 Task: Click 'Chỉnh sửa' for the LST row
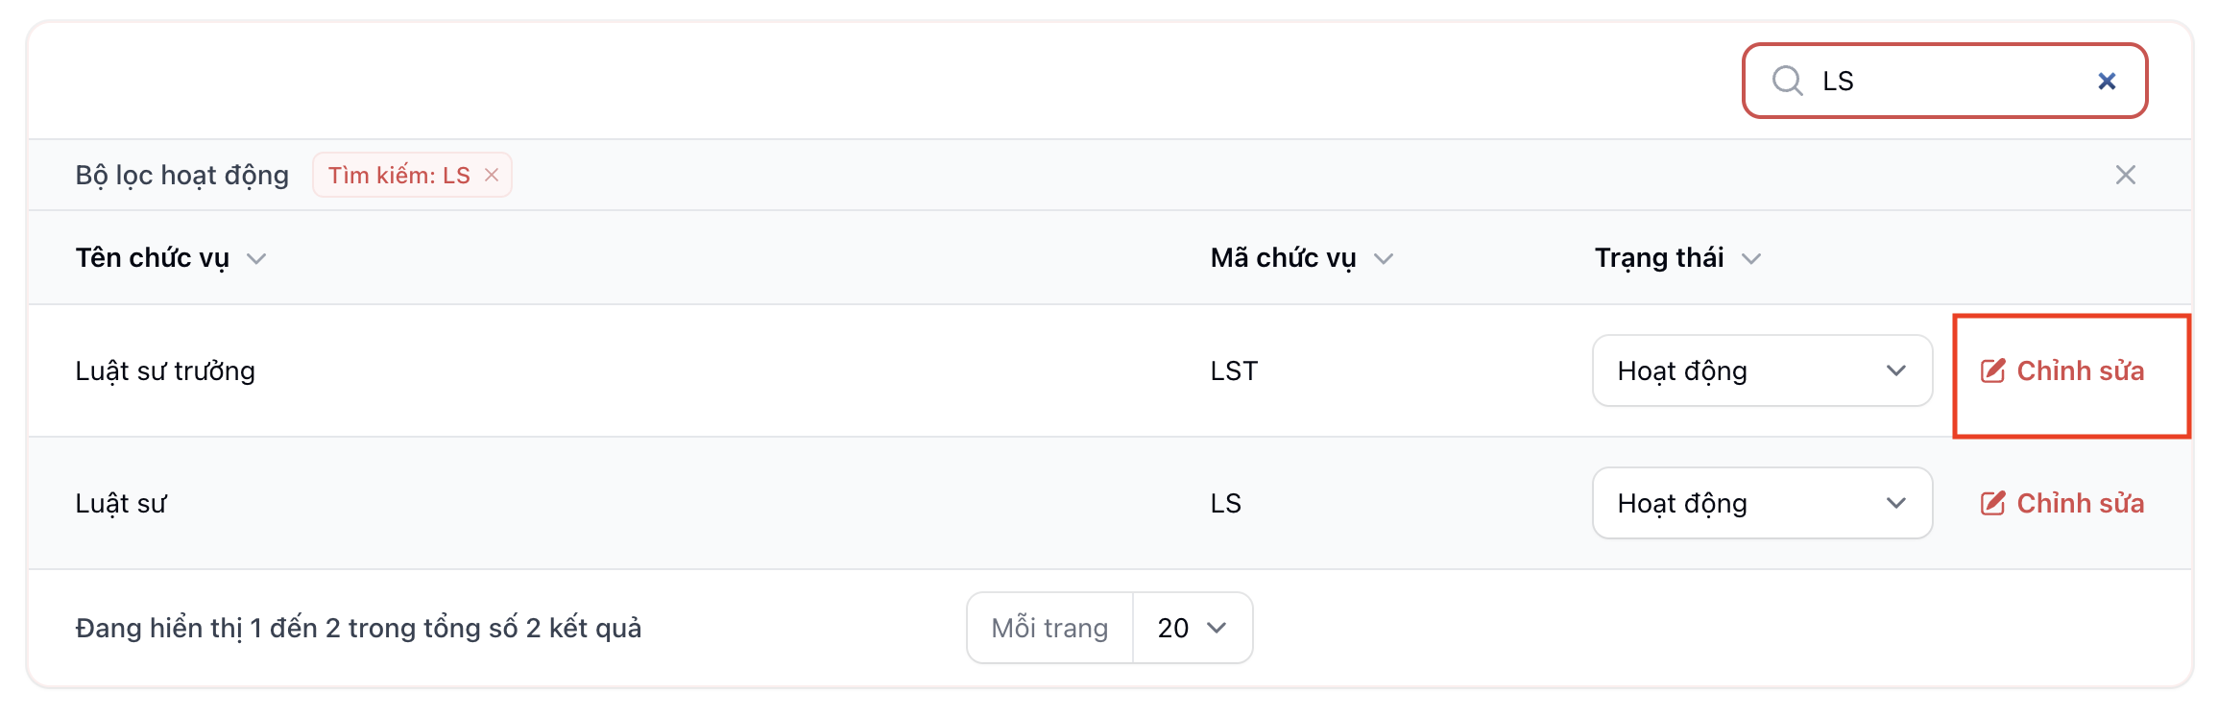click(x=2079, y=371)
